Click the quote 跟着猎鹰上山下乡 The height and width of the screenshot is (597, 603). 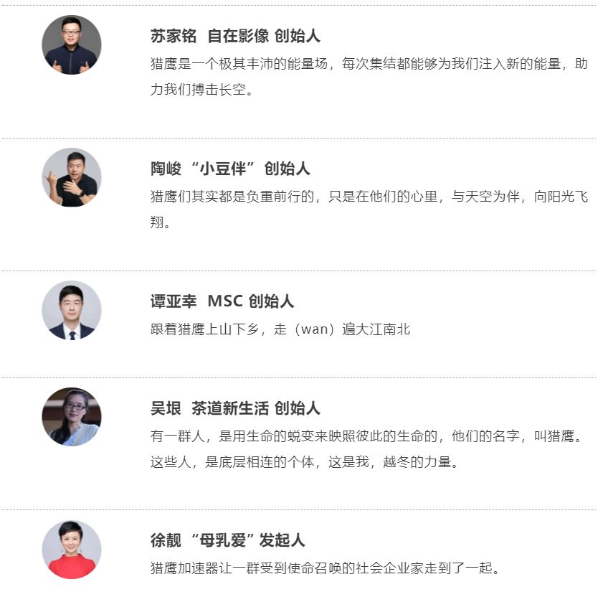(280, 329)
